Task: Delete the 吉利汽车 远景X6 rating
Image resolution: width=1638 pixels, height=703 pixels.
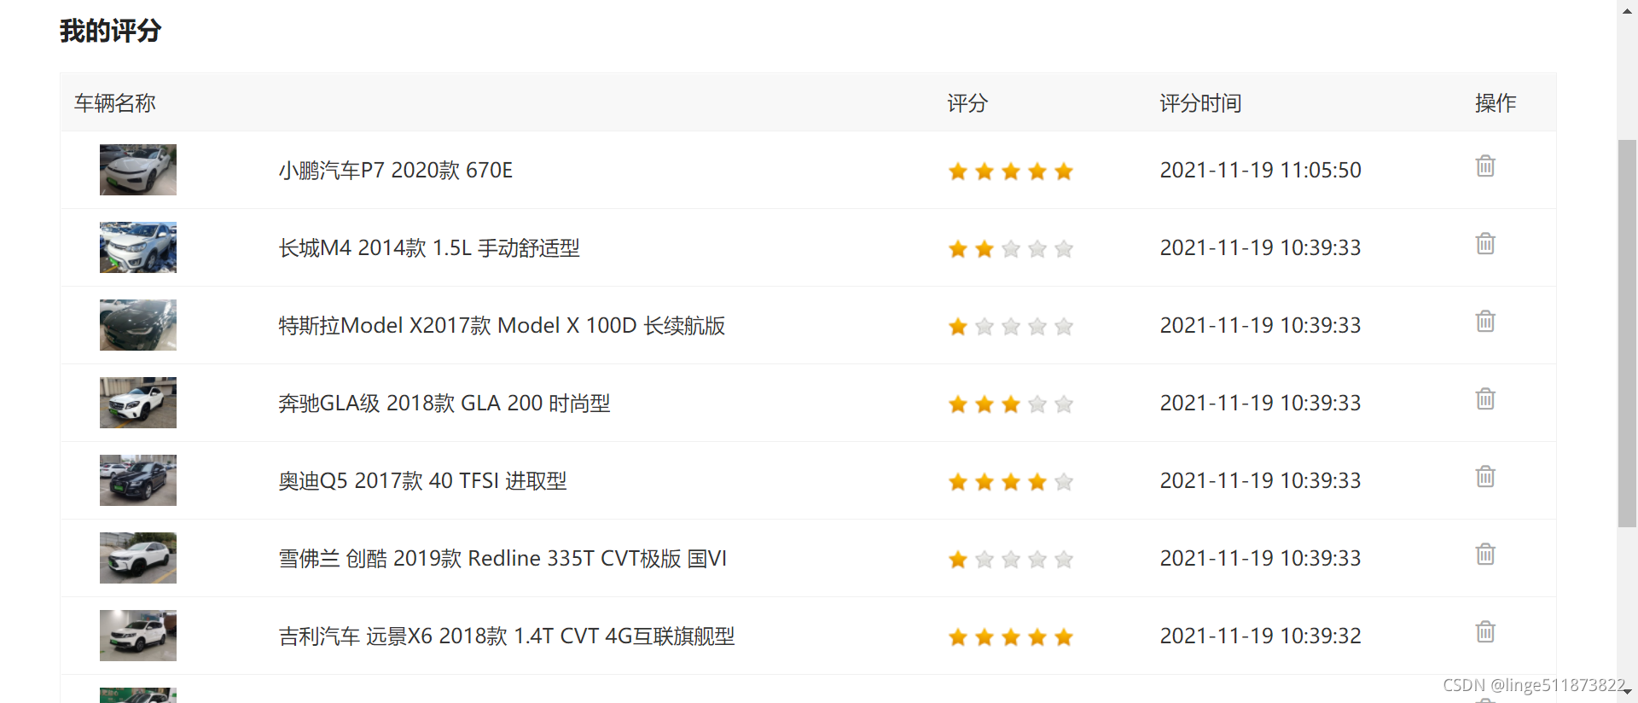Action: (x=1485, y=631)
